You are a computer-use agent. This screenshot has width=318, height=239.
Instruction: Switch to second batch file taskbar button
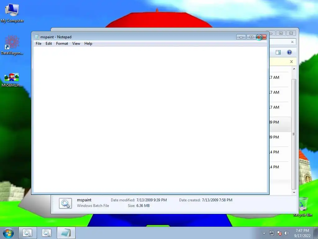(x=47, y=233)
